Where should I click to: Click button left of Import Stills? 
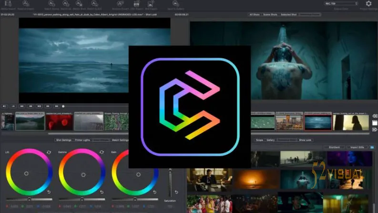(x=334, y=147)
